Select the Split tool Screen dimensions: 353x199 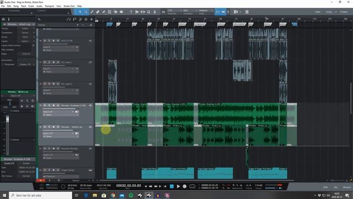pos(92,12)
